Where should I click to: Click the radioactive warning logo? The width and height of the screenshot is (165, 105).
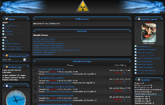[x=83, y=7]
